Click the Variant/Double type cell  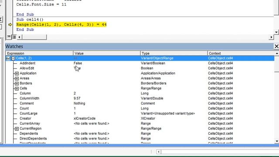(152, 98)
